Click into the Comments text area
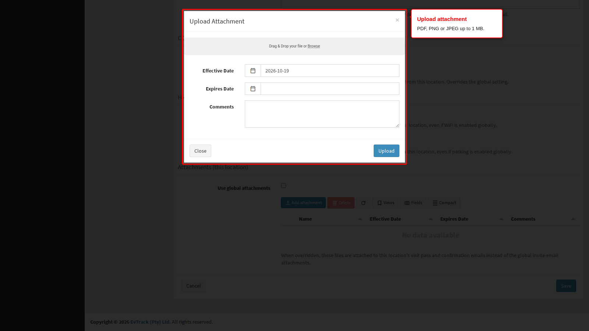 pyautogui.click(x=322, y=114)
